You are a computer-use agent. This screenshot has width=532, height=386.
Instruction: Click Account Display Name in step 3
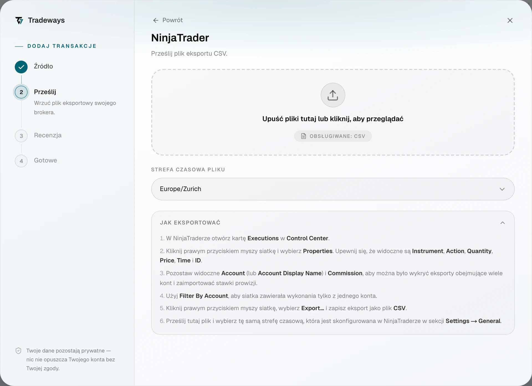[290, 273]
